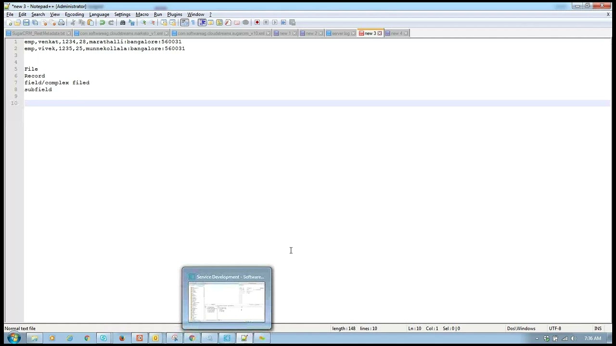Click the Close document toolbar icon
Image resolution: width=616 pixels, height=346 pixels.
click(x=44, y=23)
